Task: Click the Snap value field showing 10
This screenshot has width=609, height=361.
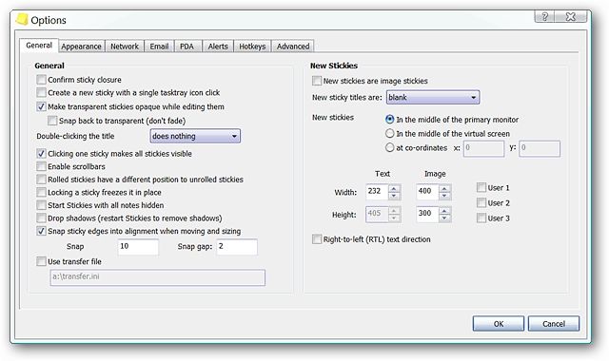Action: [x=138, y=247]
